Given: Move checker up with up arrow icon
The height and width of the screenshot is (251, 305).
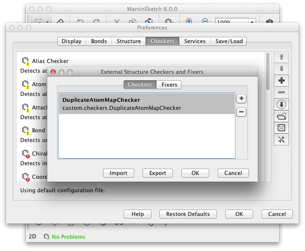Looking at the screenshot, I should click(281, 57).
